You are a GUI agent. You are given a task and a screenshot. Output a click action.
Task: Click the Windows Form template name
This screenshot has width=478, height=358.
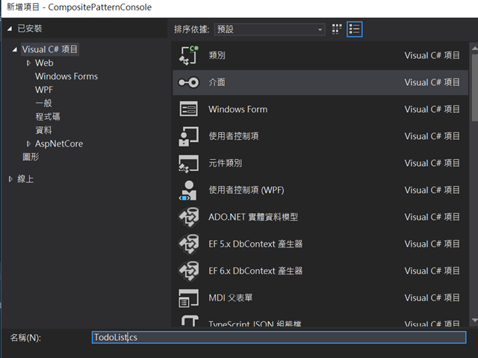pyautogui.click(x=238, y=109)
